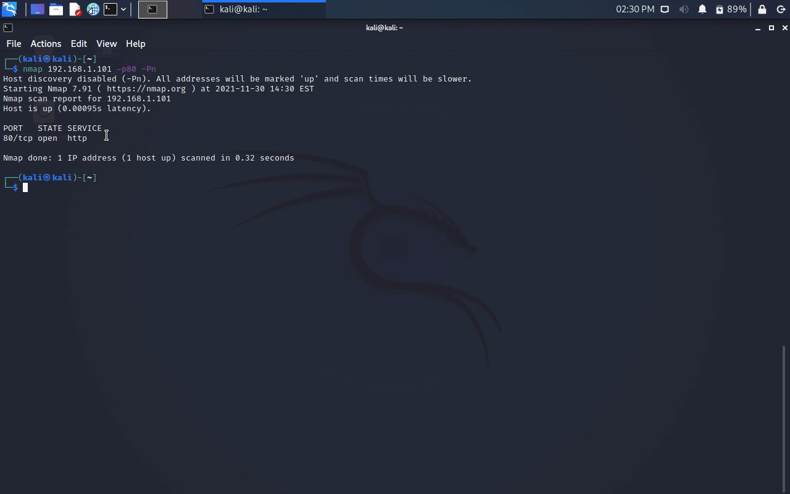
Task: Switch to the highlighted workspace thumbnail
Action: [x=152, y=9]
